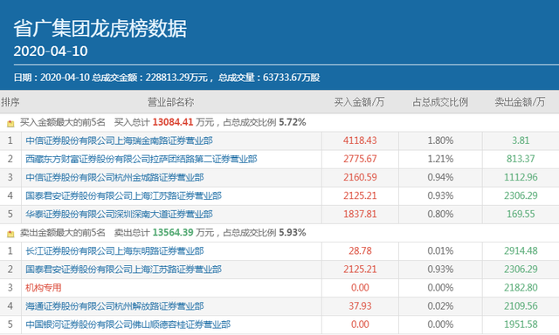Click sell amount 1112.96 cell
This screenshot has width=559, height=335.
click(x=521, y=177)
